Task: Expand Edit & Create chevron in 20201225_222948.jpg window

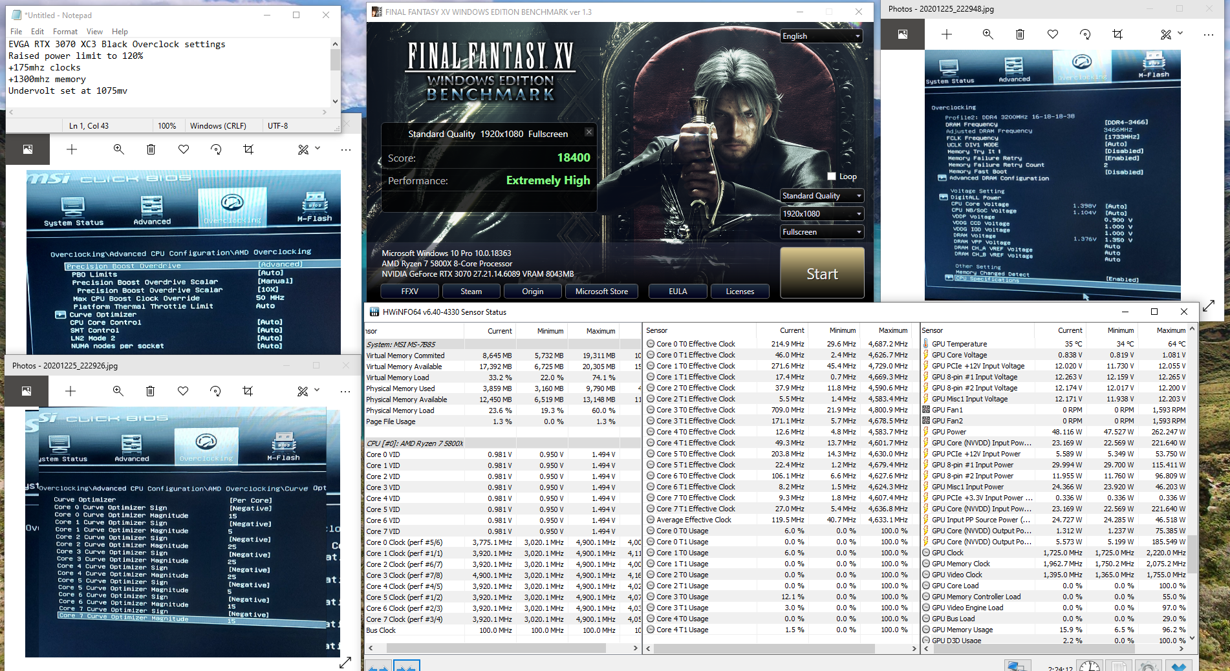Action: coord(1180,33)
